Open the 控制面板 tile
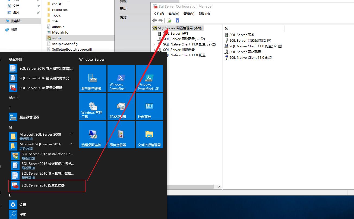This screenshot has height=219, width=354. click(149, 106)
